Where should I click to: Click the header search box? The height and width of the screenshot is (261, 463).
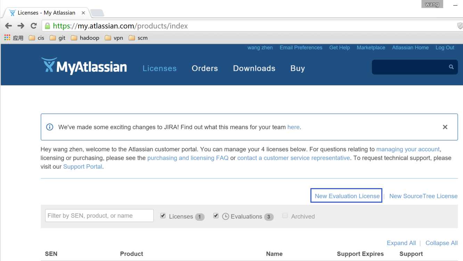coord(414,67)
